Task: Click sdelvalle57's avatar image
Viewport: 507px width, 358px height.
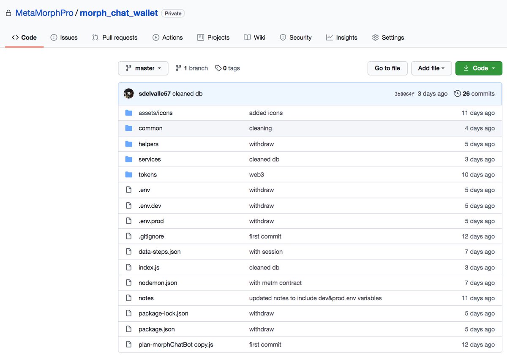Action: pos(129,94)
